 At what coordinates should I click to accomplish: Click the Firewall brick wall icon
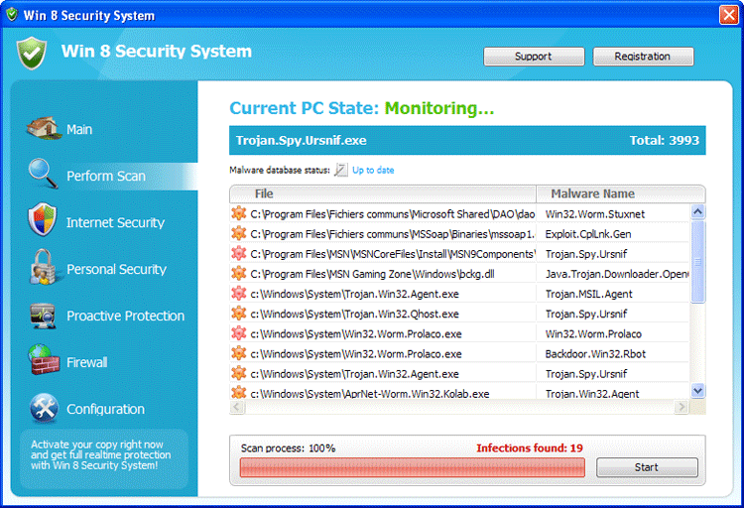(43, 362)
